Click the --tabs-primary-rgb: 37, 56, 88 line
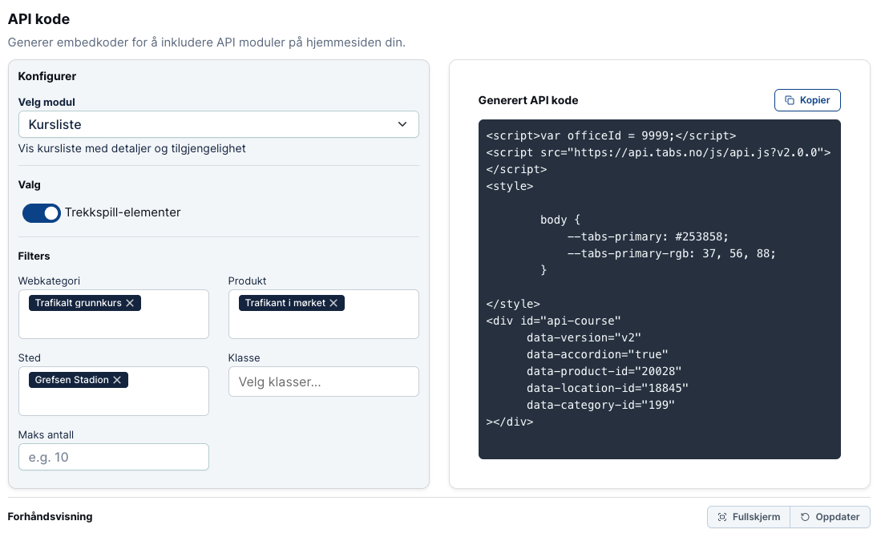Screen dimensions: 881x533 [672, 253]
